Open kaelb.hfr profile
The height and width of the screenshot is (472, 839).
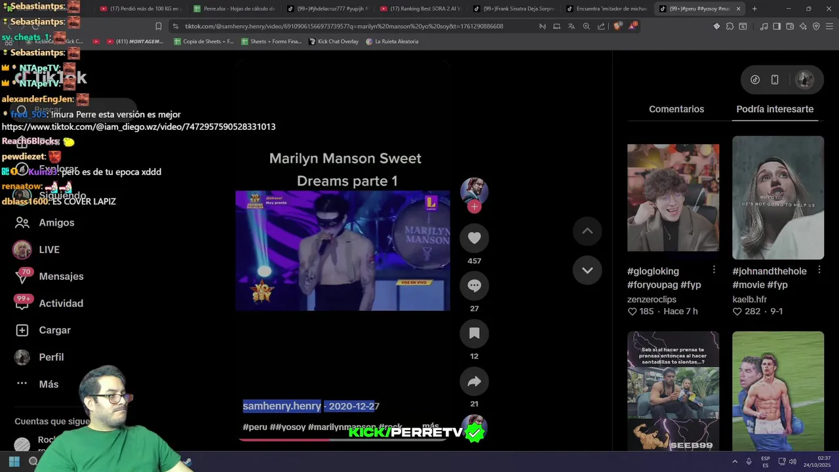749,299
